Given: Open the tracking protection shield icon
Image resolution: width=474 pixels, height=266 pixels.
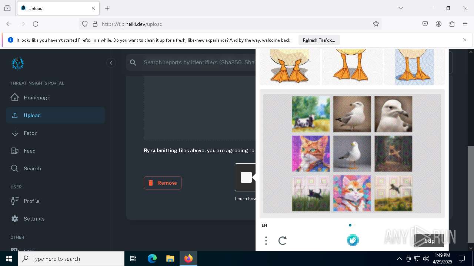Looking at the screenshot, I should pos(85,24).
